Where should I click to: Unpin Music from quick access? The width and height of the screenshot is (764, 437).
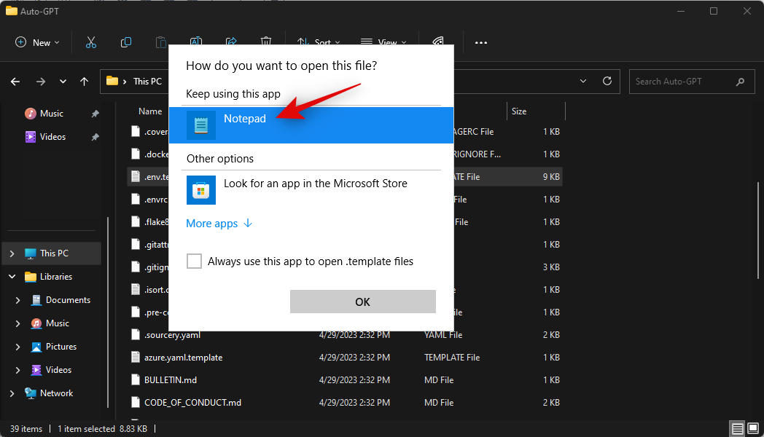click(x=95, y=114)
